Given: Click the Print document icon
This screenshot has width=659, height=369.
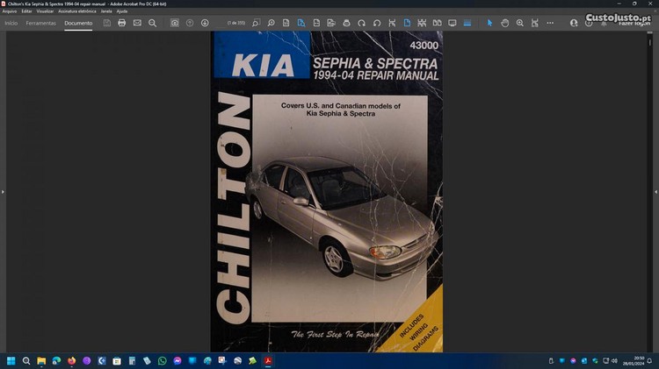Looking at the screenshot, I should point(121,23).
